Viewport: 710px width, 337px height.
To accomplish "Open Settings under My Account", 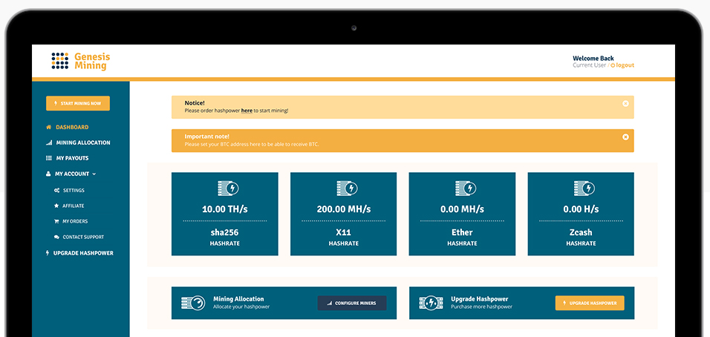I will coord(74,190).
